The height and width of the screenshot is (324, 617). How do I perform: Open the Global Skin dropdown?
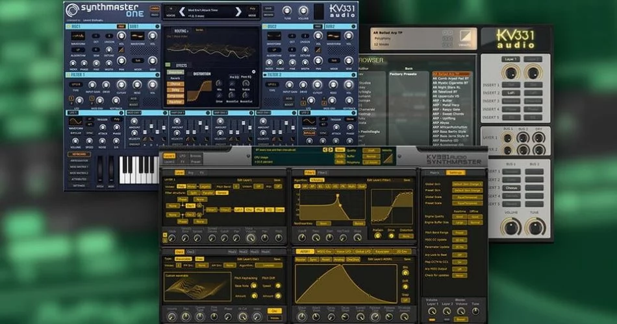click(467, 184)
